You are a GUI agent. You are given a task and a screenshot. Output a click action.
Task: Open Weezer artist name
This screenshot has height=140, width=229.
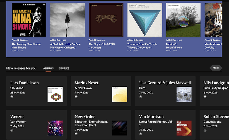[17, 117]
